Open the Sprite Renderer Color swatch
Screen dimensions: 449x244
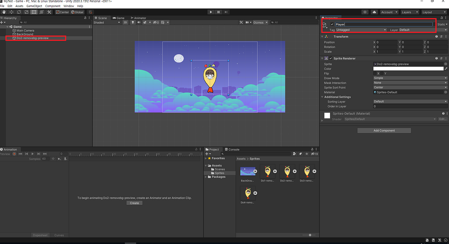tap(408, 68)
